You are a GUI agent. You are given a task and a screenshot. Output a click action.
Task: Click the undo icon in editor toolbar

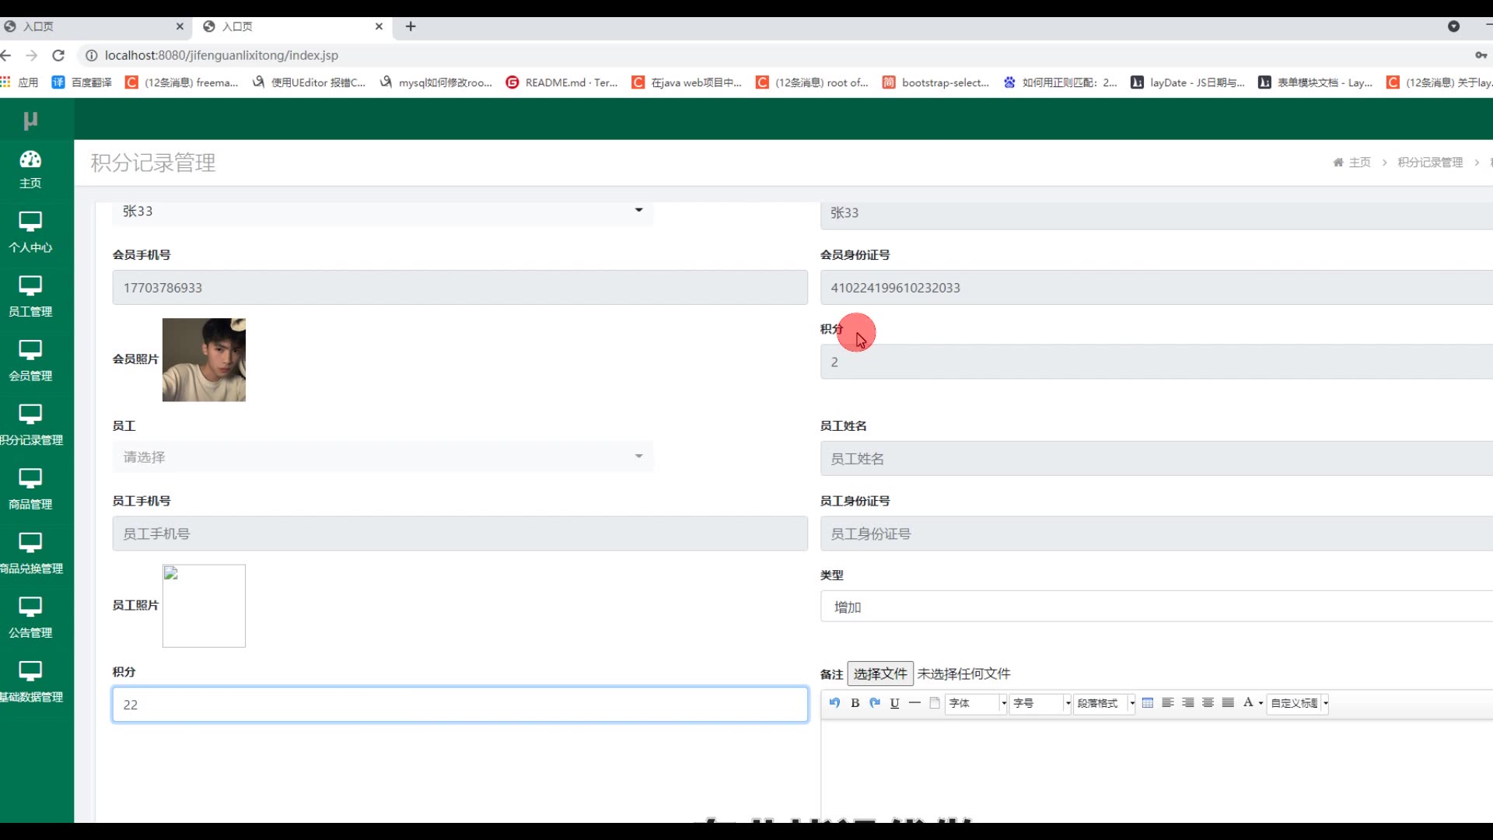click(834, 702)
